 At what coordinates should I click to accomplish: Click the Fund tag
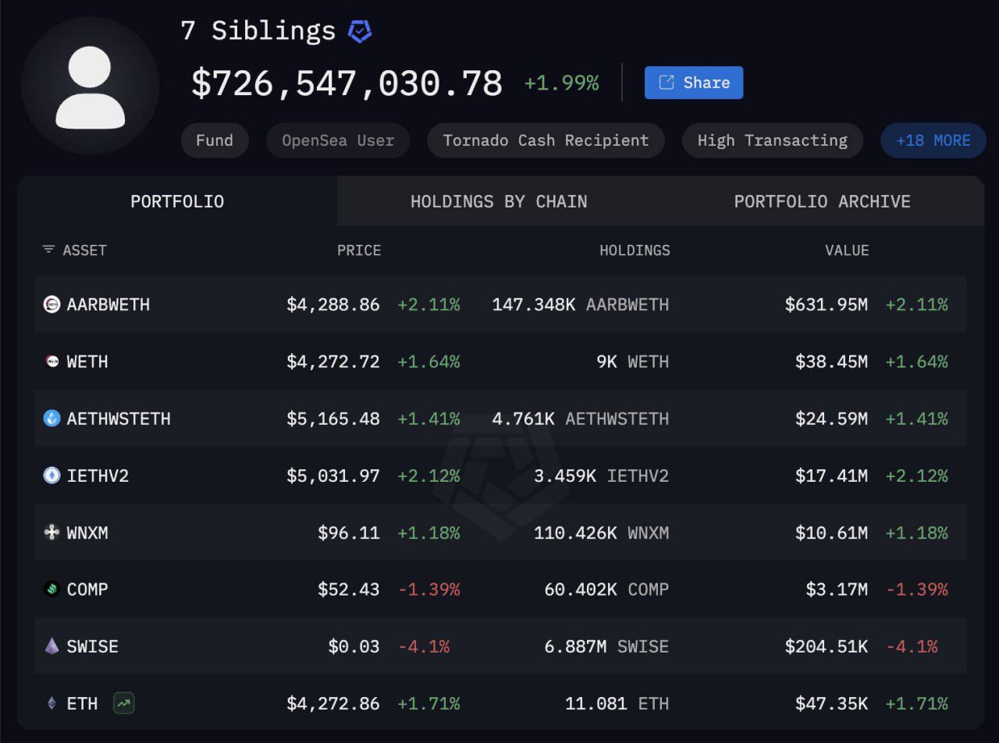215,141
